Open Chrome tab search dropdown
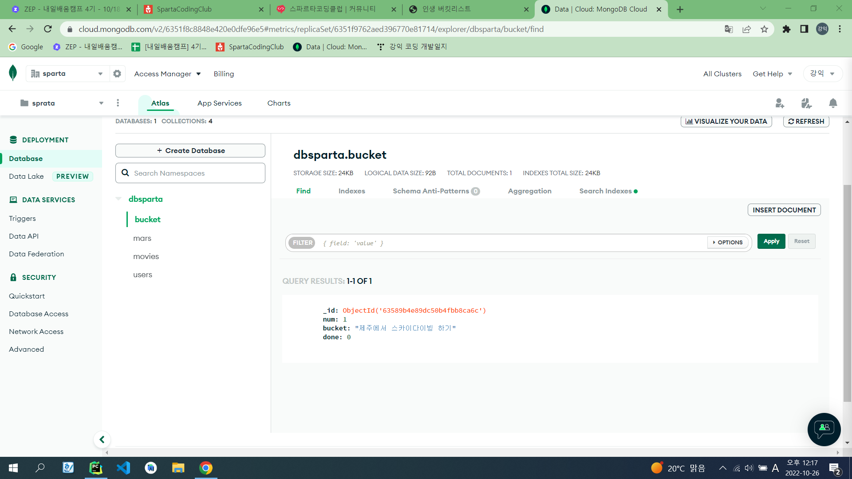Viewport: 852px width, 479px height. 763,9
